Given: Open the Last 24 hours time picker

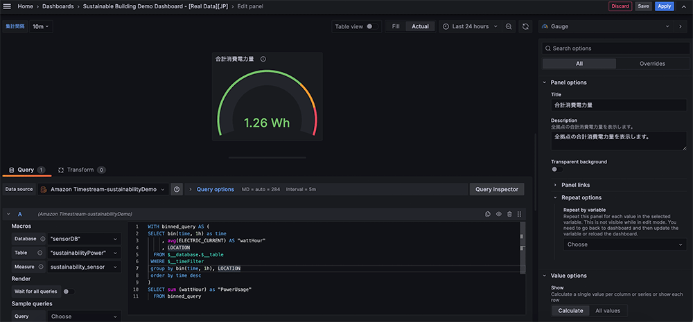Looking at the screenshot, I should [x=471, y=26].
